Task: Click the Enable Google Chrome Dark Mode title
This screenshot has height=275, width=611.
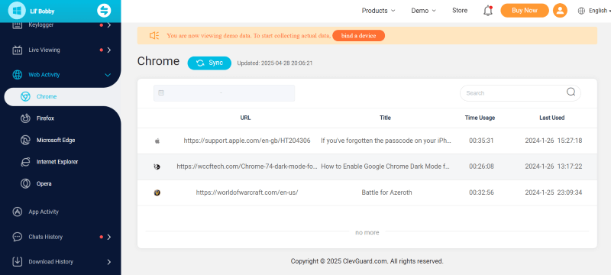Action: pos(386,167)
